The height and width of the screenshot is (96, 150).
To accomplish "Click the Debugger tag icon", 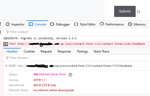I will [x=52, y=24].
